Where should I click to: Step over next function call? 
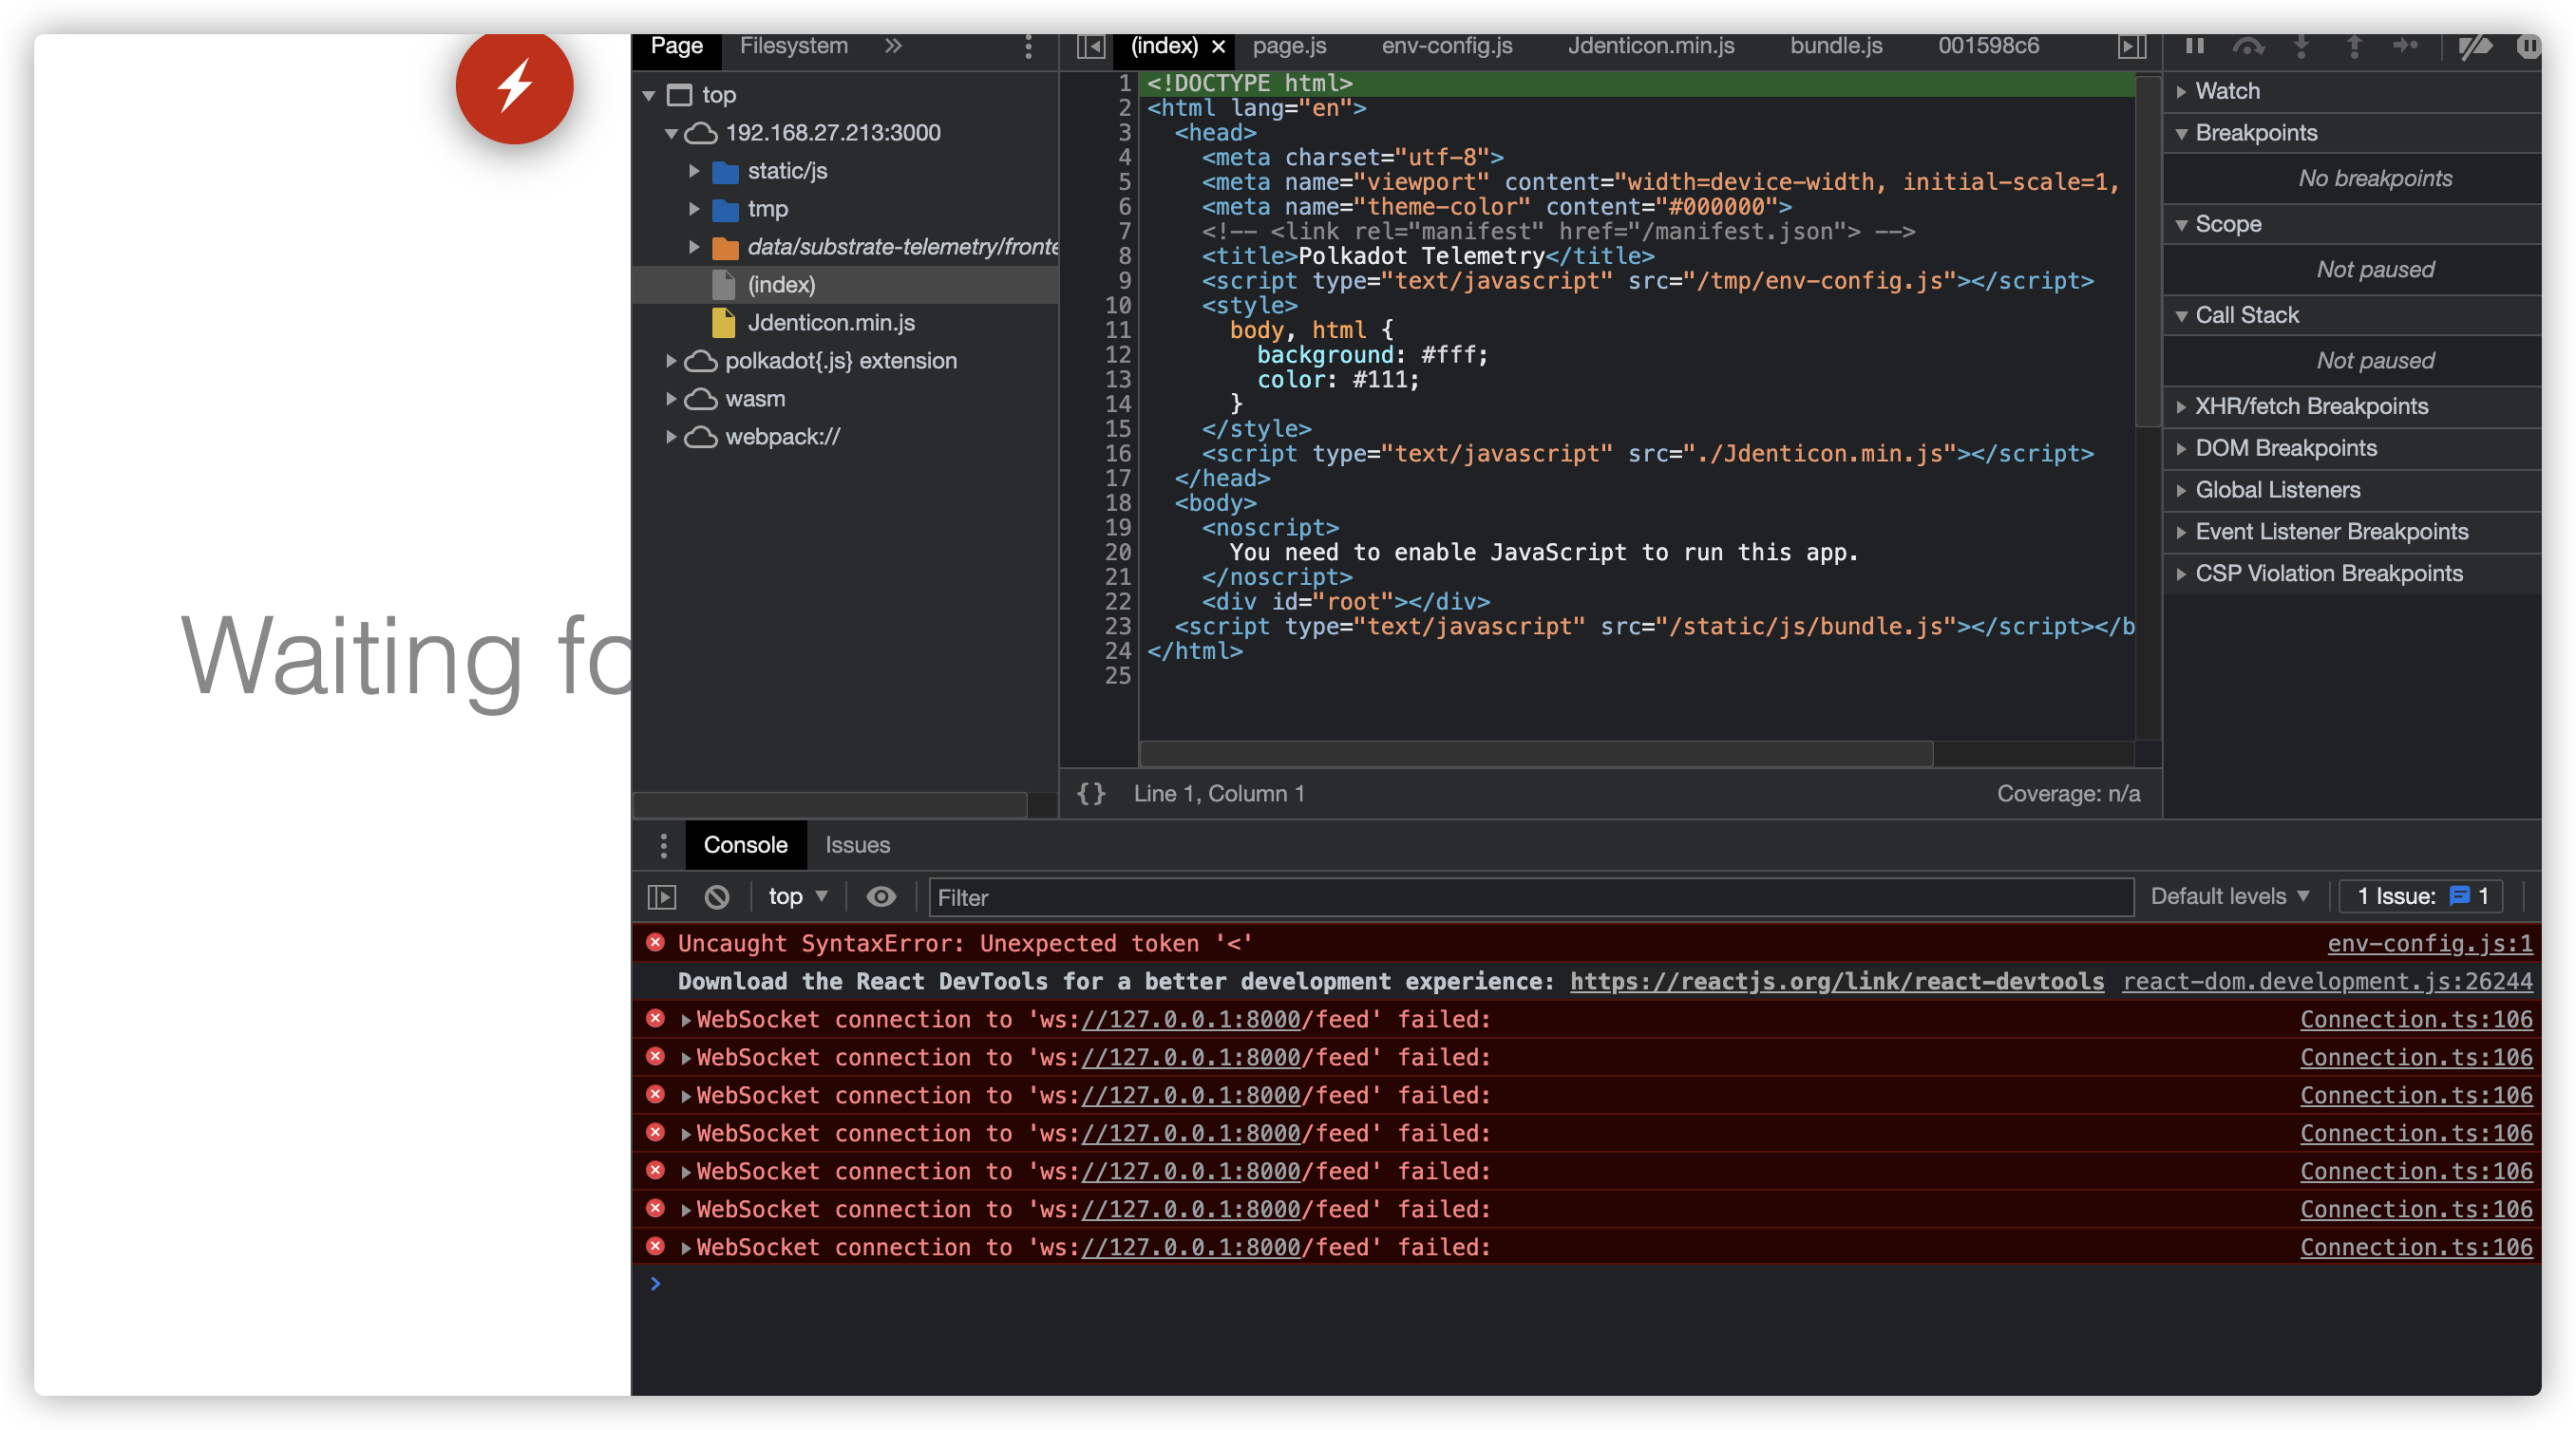2248,46
